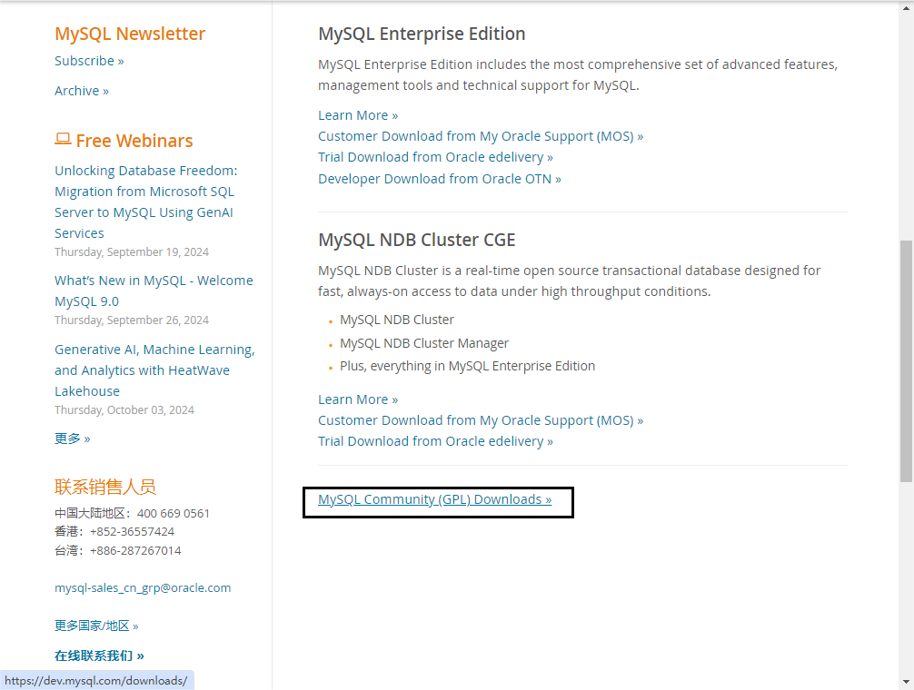
Task: Click Learn More under MySQL NDB Cluster CGE
Action: tap(358, 399)
